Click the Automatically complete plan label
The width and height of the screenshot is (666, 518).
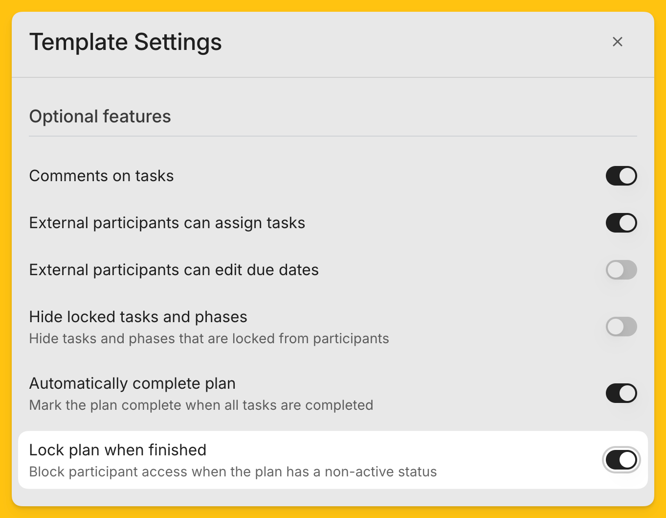(x=133, y=383)
